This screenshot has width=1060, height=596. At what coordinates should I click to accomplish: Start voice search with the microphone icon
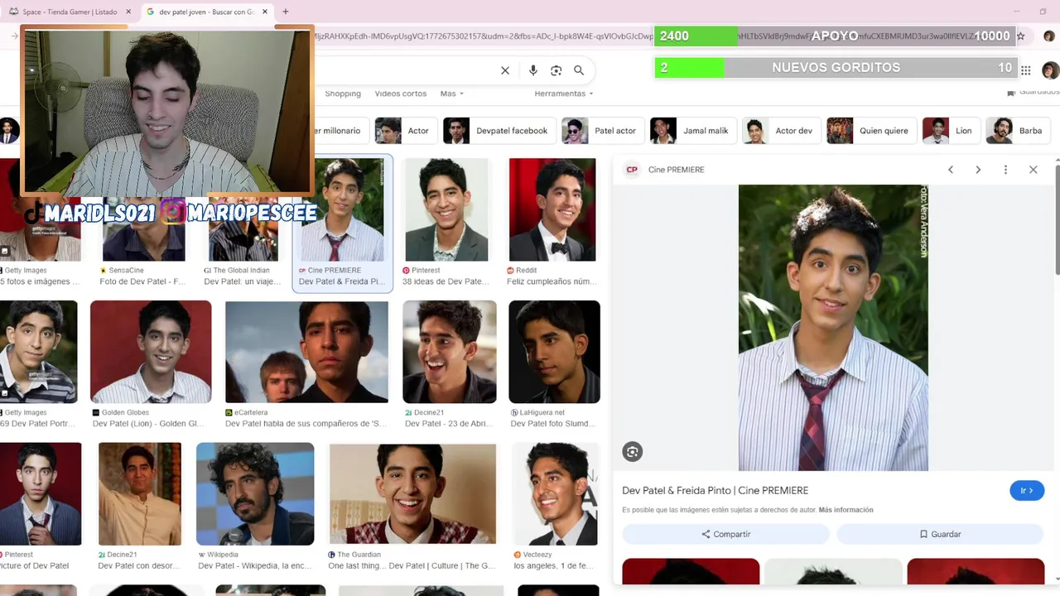coord(533,70)
